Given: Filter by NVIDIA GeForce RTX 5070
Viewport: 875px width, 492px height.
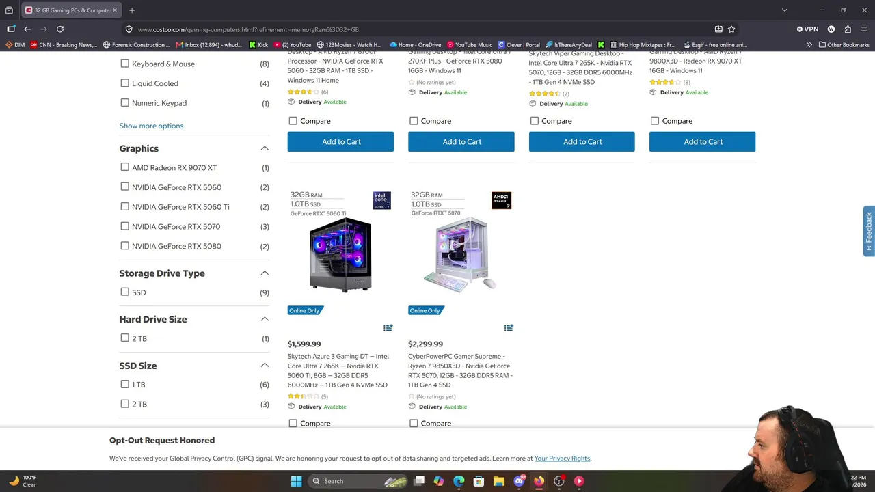Looking at the screenshot, I should (x=124, y=226).
